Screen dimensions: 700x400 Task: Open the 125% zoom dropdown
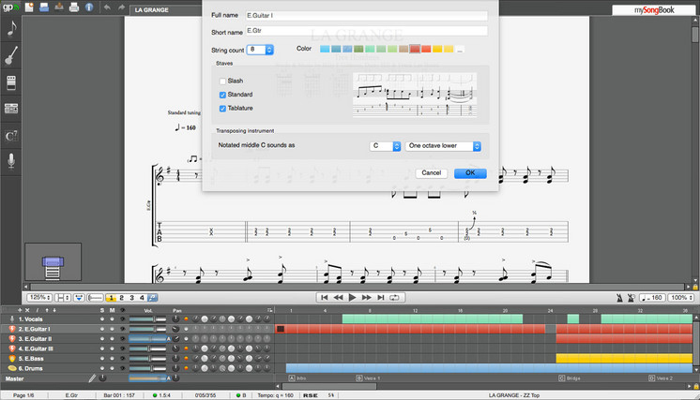click(38, 297)
